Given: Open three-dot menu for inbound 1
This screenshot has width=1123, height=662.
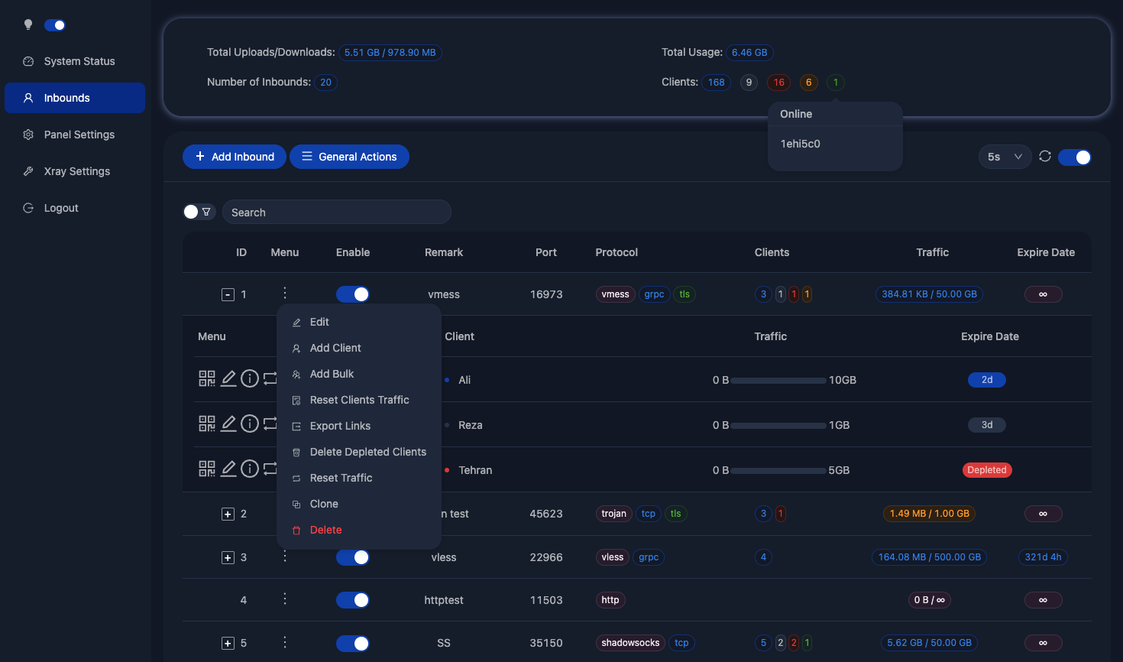Looking at the screenshot, I should pyautogui.click(x=285, y=293).
